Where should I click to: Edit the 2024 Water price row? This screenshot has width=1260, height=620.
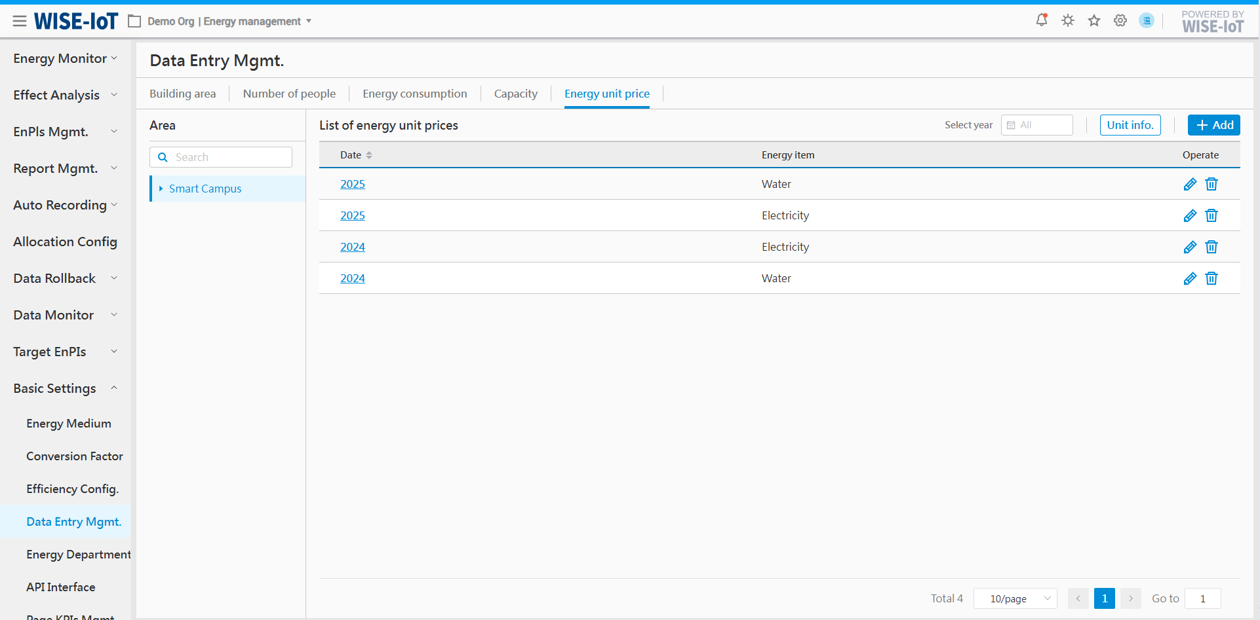1190,278
